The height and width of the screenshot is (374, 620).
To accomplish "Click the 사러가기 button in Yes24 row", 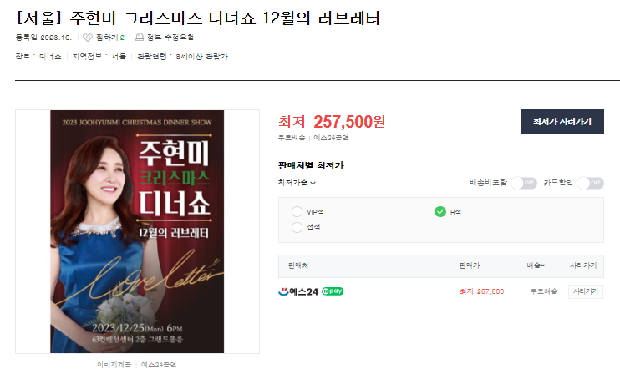I will (585, 291).
